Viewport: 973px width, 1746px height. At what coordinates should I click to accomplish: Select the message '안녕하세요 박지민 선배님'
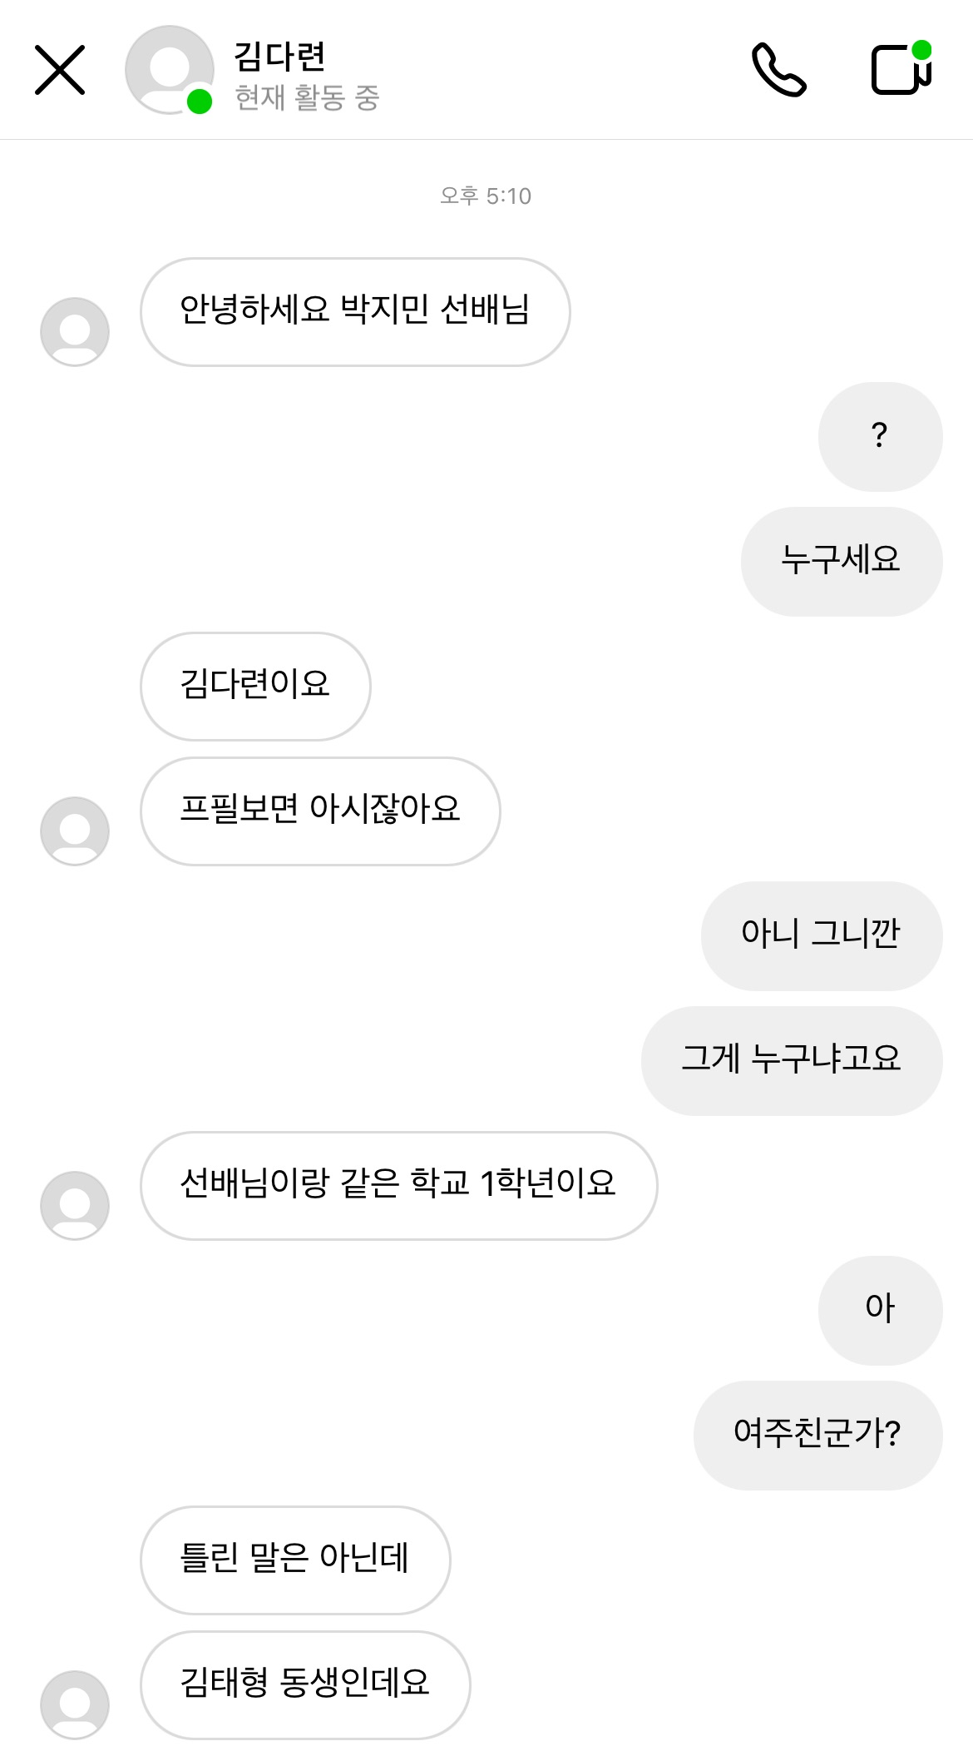[x=355, y=312]
